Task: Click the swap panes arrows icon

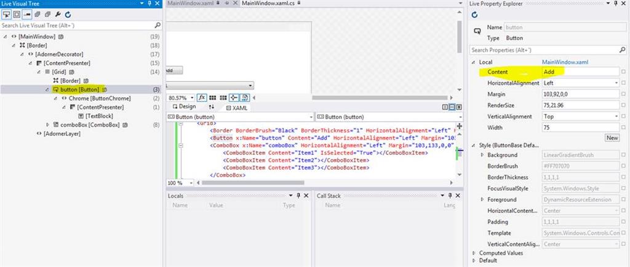Action: (x=212, y=107)
